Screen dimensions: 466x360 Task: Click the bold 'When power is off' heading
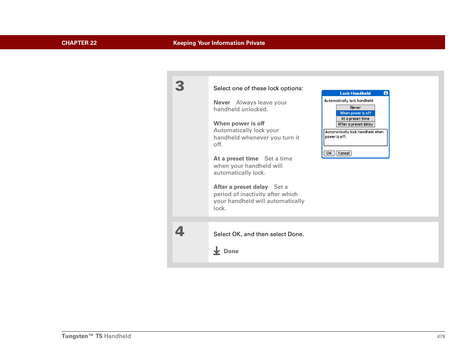239,123
